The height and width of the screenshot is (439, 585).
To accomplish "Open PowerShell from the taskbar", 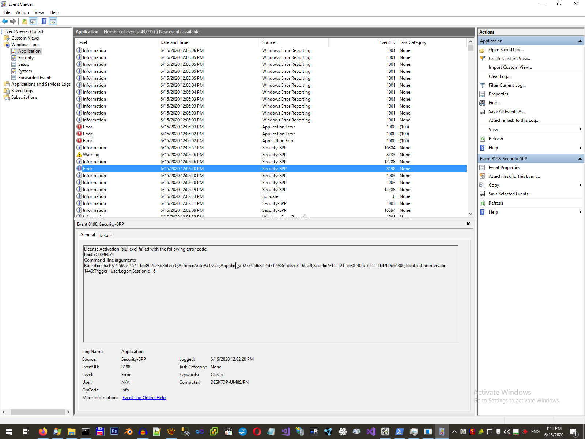I will pyautogui.click(x=399, y=432).
